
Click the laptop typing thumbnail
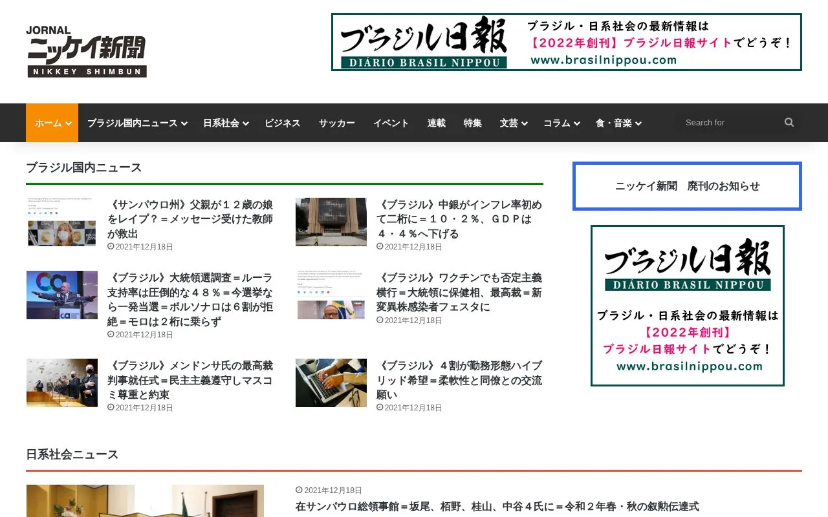pyautogui.click(x=331, y=383)
